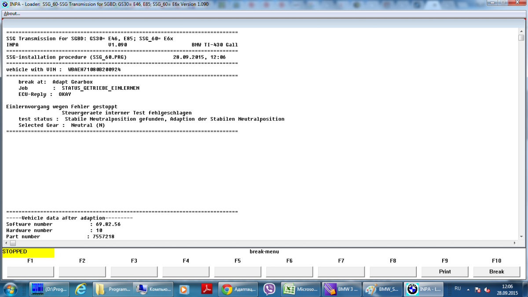The height and width of the screenshot is (297, 528).
Task: Click the ECU-Reply OKAY line
Action: pos(45,94)
